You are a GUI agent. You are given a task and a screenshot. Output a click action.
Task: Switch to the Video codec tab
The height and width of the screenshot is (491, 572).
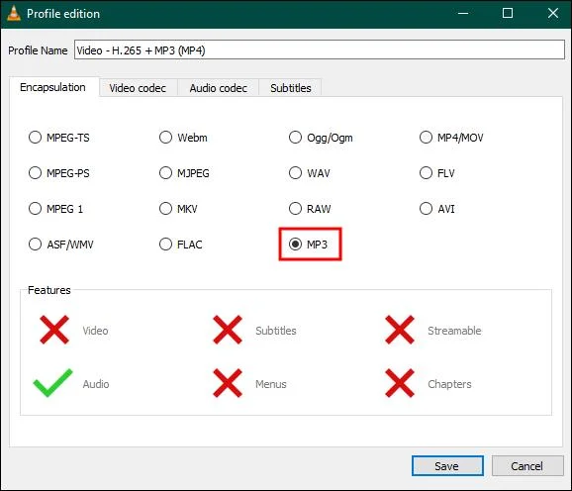(x=138, y=88)
